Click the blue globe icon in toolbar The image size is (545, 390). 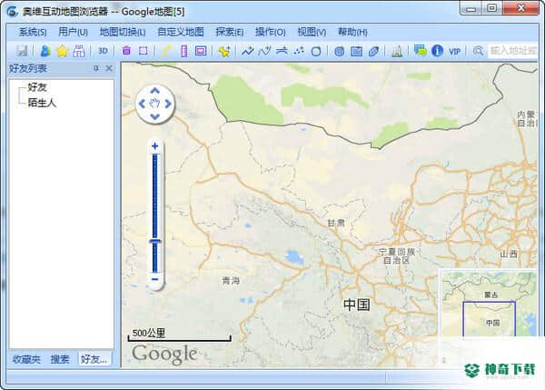coord(339,52)
